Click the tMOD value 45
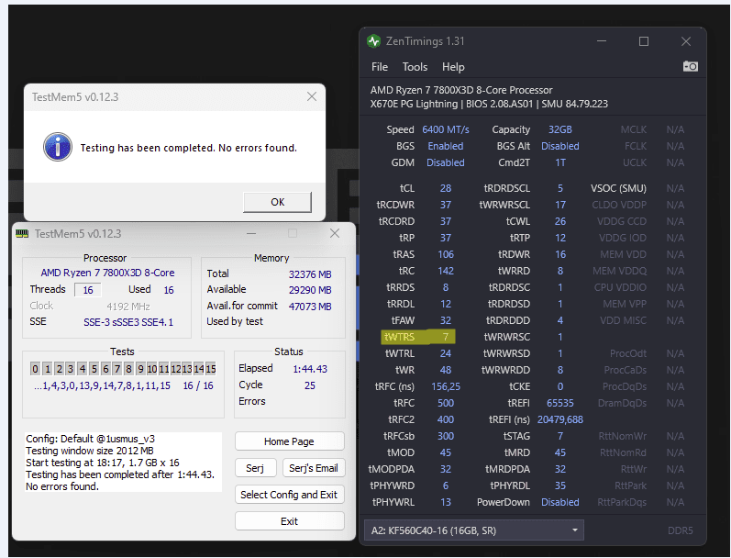This screenshot has width=731, height=558. point(446,452)
